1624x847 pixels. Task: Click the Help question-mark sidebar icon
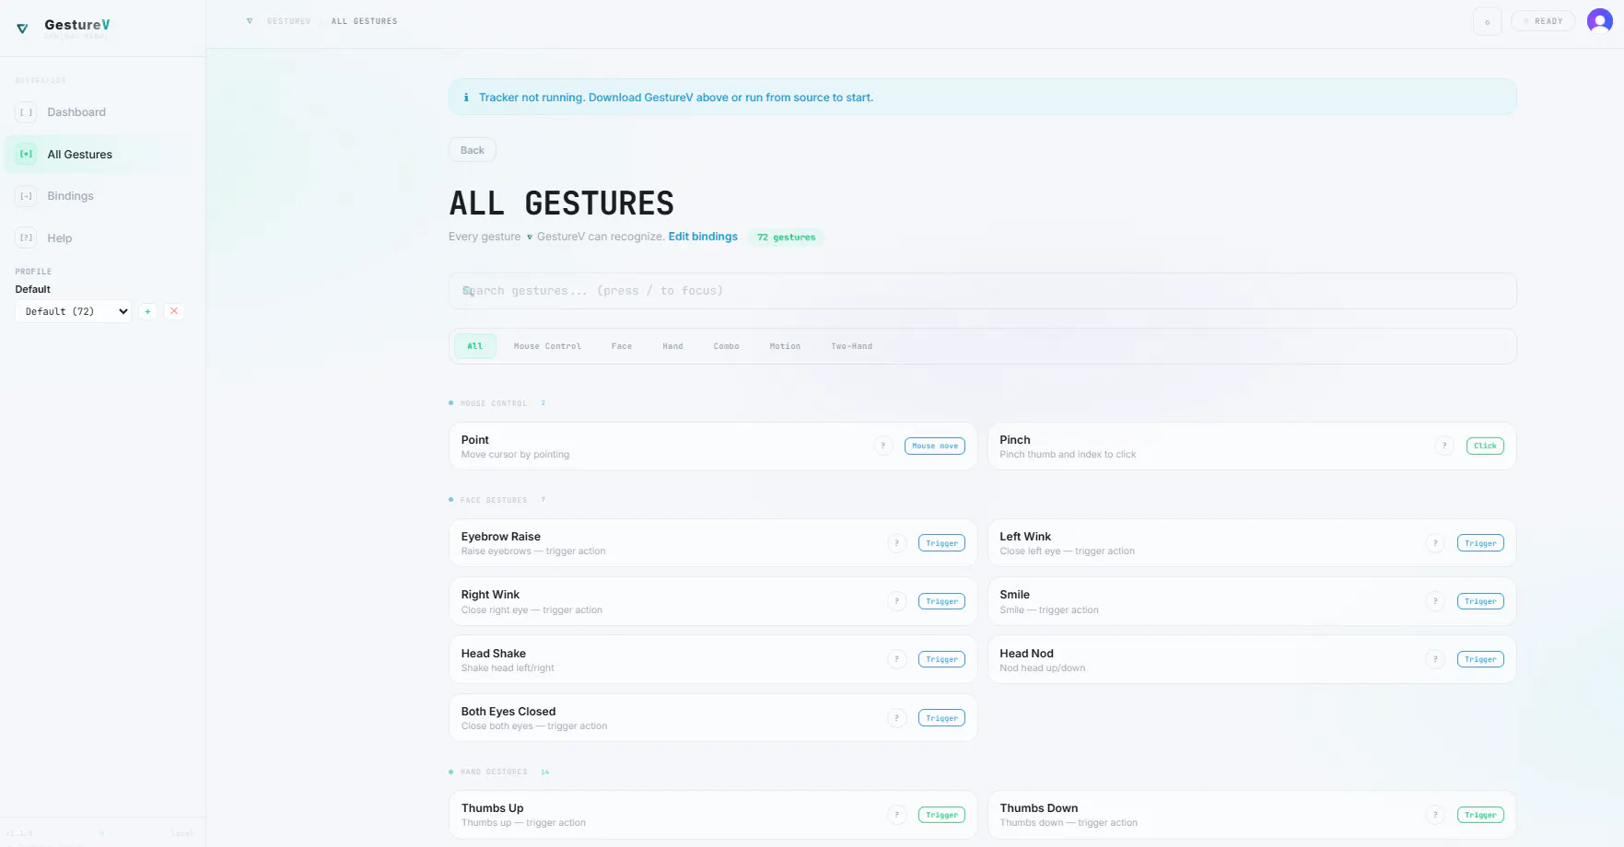click(x=27, y=238)
